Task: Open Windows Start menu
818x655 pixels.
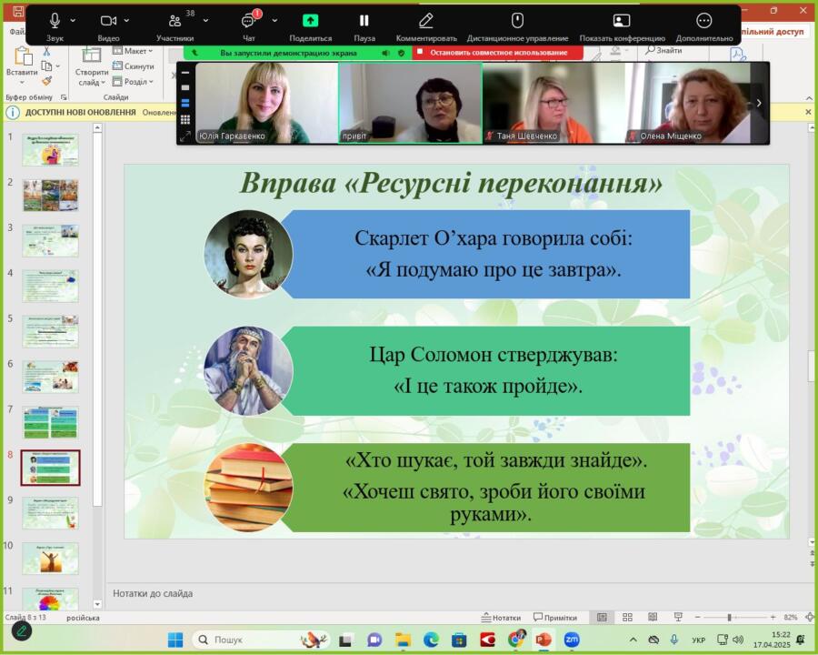Action: [x=175, y=640]
